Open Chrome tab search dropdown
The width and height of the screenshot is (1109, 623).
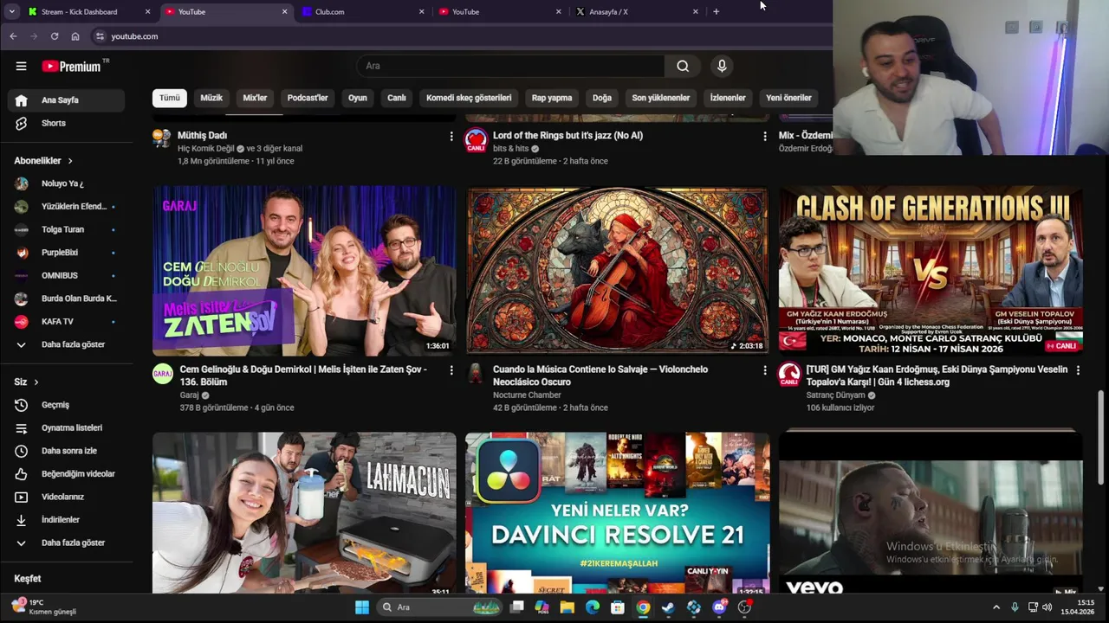pos(13,12)
